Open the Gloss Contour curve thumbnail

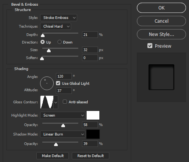tap(47, 102)
